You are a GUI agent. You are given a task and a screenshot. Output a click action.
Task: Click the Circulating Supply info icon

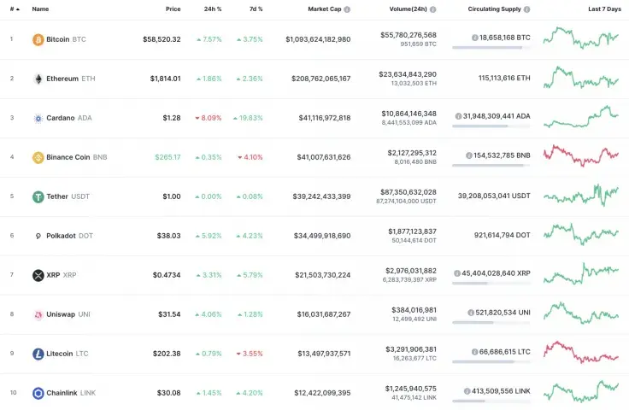526,9
